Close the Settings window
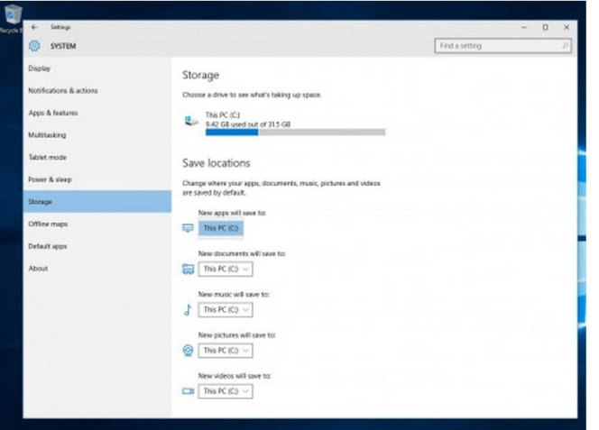The height and width of the screenshot is (430, 599). pyautogui.click(x=567, y=27)
